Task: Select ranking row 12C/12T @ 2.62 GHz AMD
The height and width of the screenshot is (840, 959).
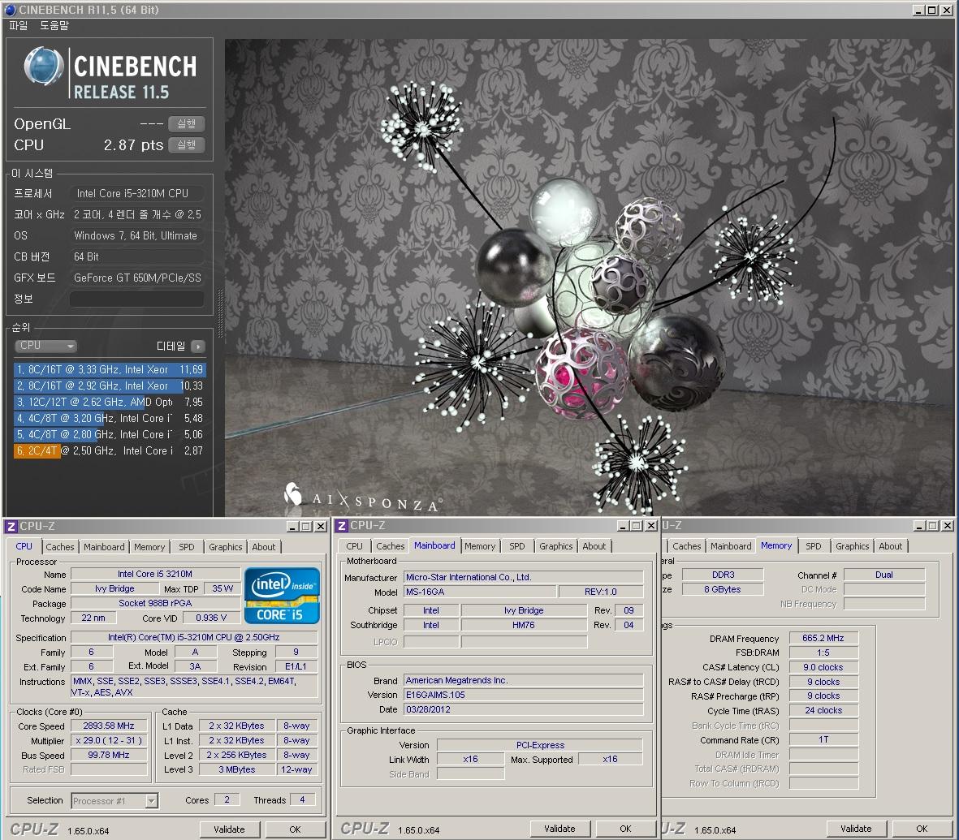Action: point(110,403)
